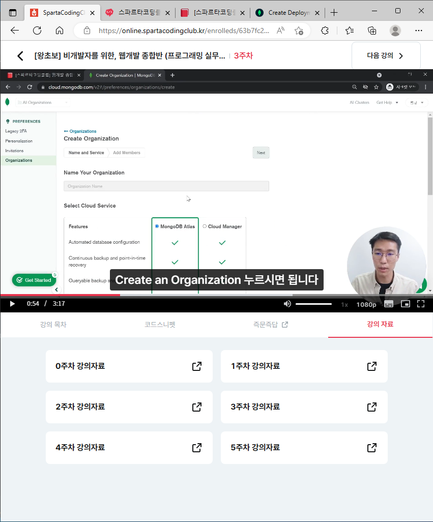Seek on the video progress bar
This screenshot has width=433, height=522.
tap(216, 295)
